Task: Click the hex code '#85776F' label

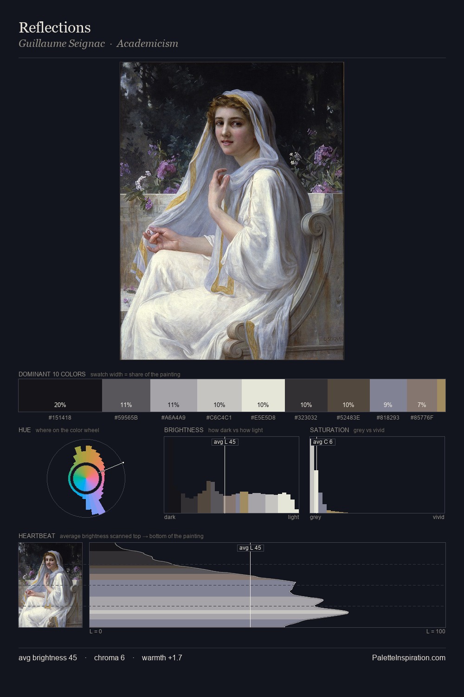Action: coord(422,418)
